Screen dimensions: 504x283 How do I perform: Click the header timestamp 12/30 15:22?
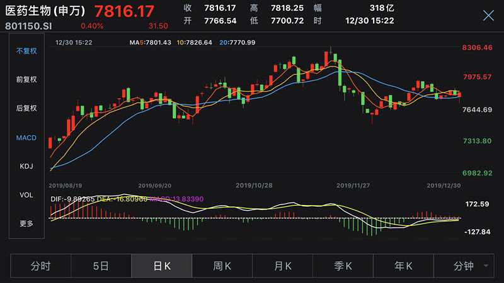pyautogui.click(x=370, y=21)
